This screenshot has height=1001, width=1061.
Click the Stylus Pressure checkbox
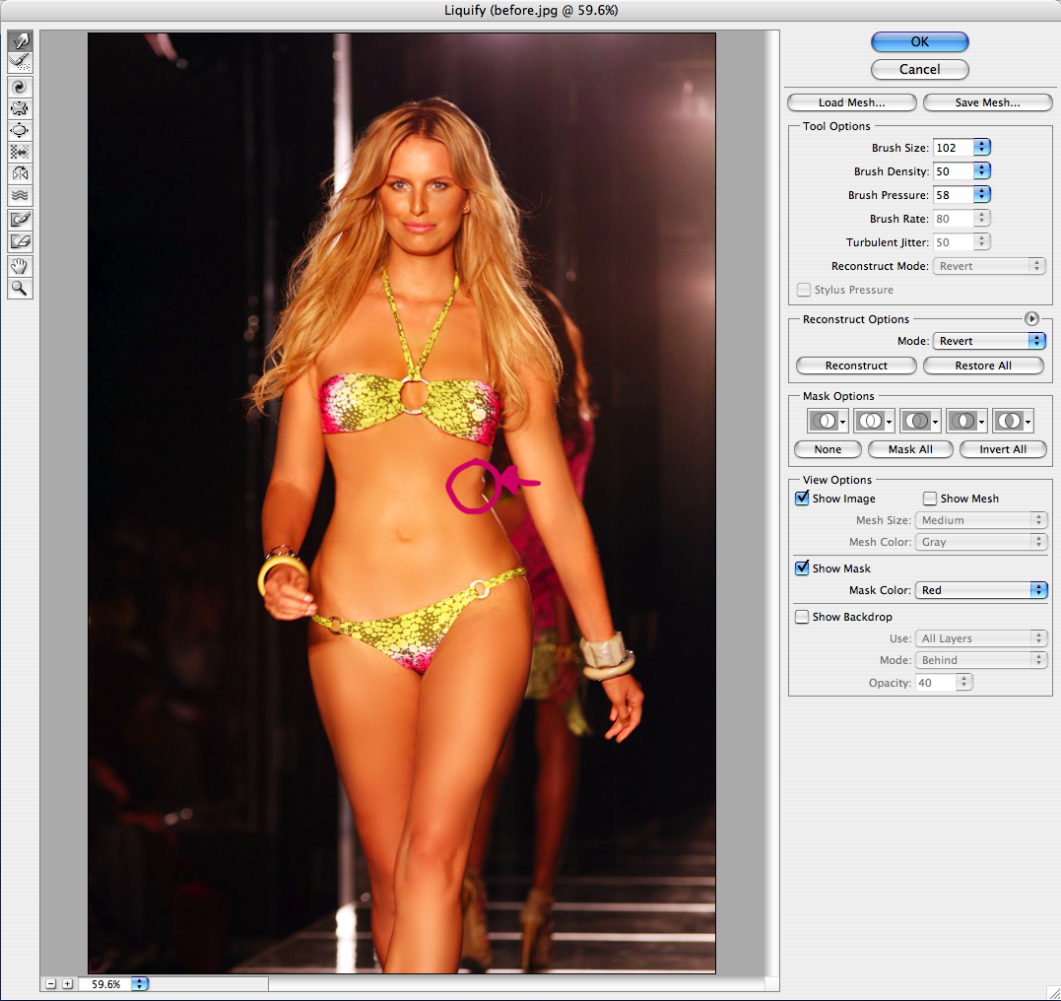coord(804,290)
